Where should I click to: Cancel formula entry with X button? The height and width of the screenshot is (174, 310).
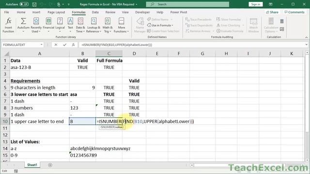pos(56,45)
